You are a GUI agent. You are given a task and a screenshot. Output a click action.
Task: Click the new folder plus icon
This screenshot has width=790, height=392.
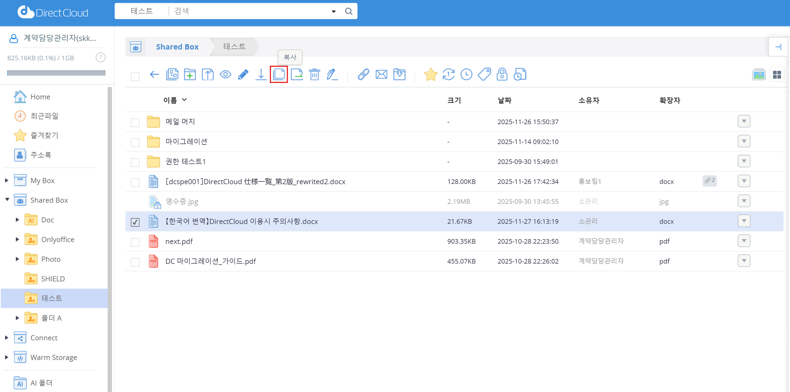coord(190,74)
